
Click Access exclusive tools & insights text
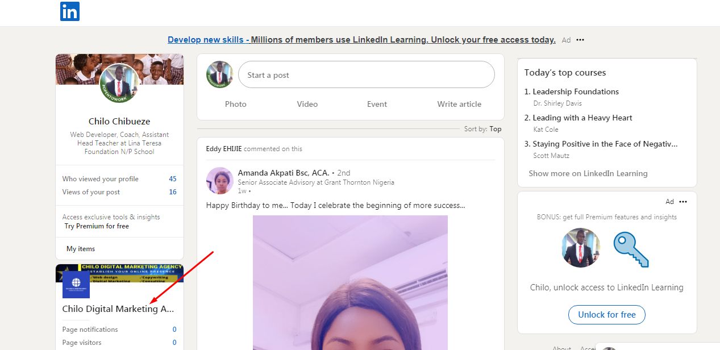111,217
